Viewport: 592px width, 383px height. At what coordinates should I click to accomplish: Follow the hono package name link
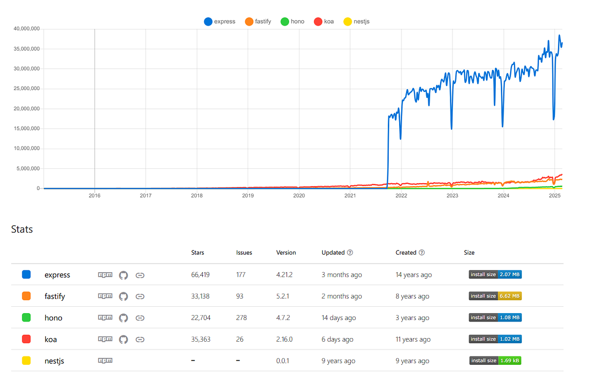click(x=53, y=318)
